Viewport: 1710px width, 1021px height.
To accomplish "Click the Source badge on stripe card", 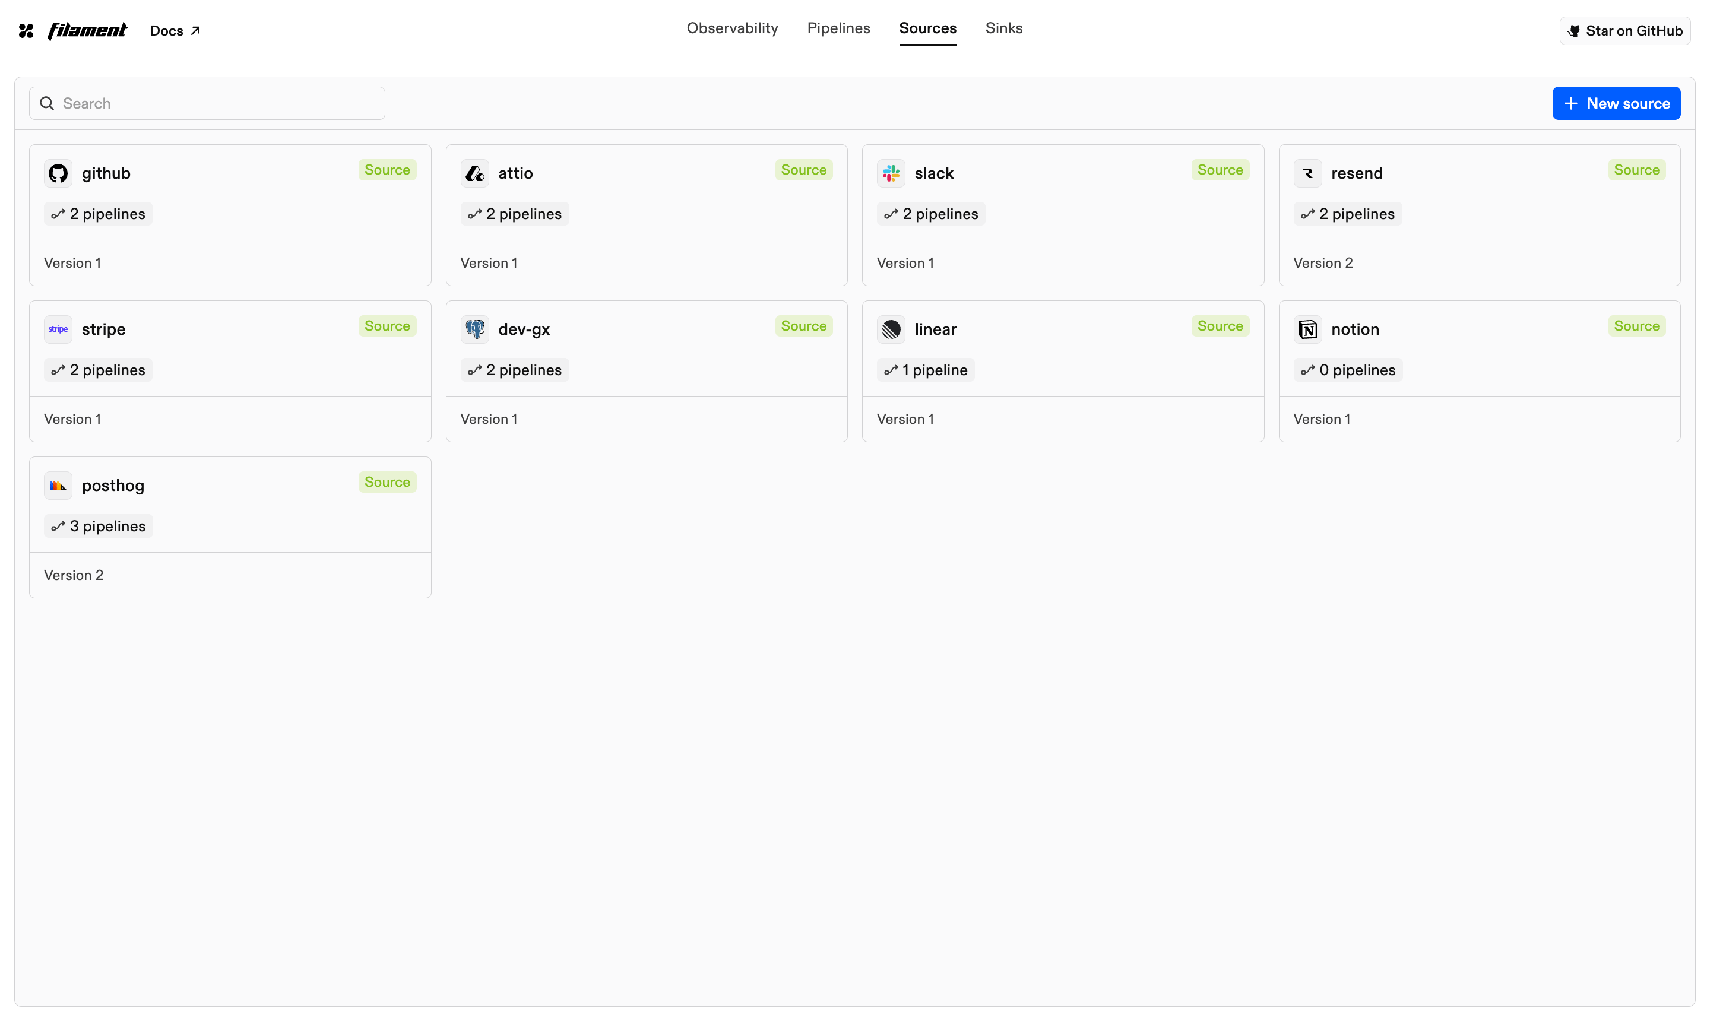I will [x=387, y=326].
